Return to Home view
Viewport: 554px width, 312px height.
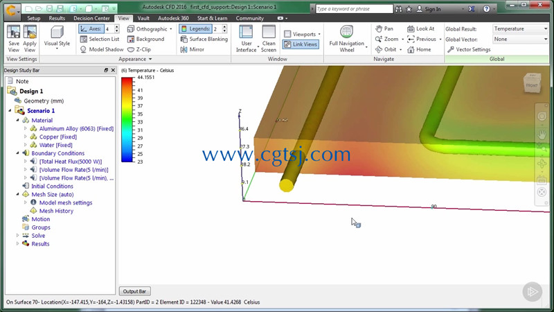(419, 49)
